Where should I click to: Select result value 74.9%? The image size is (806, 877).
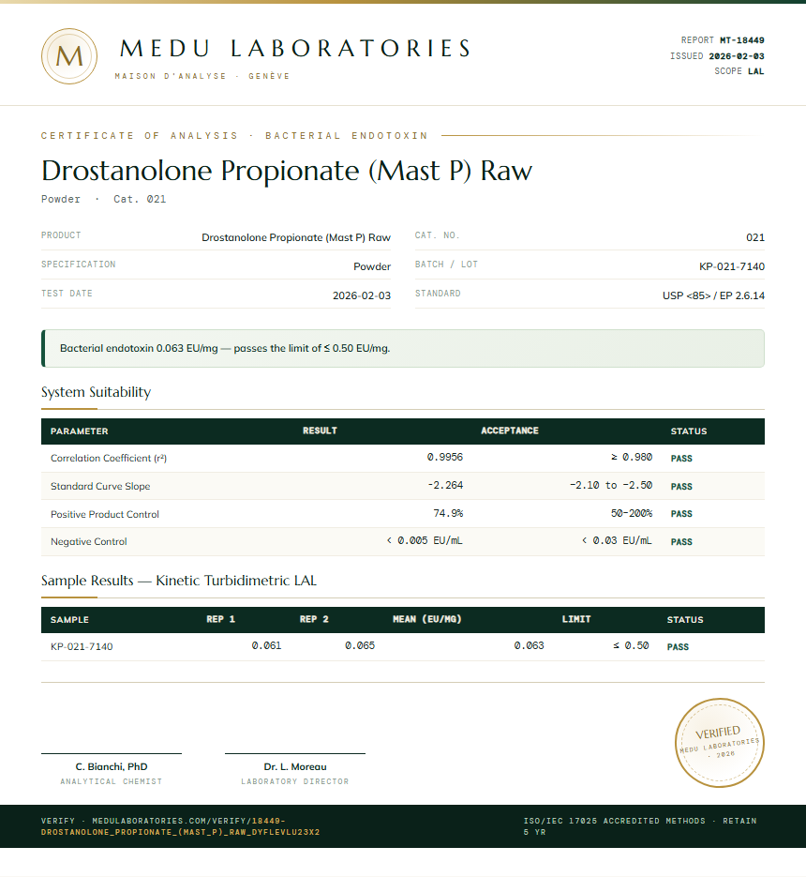coord(448,513)
